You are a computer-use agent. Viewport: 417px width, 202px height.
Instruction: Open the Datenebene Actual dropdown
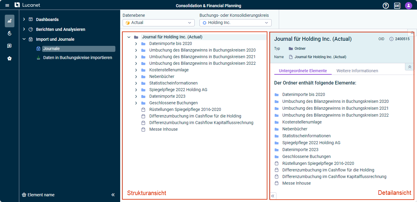pyautogui.click(x=159, y=23)
